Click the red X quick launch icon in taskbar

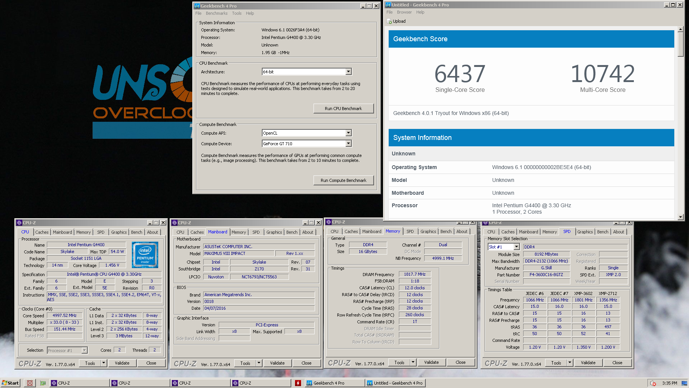29,383
